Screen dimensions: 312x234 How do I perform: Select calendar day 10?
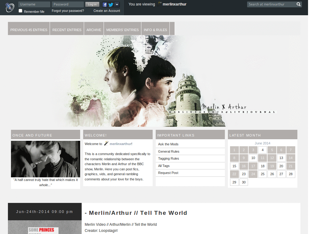[253, 158]
